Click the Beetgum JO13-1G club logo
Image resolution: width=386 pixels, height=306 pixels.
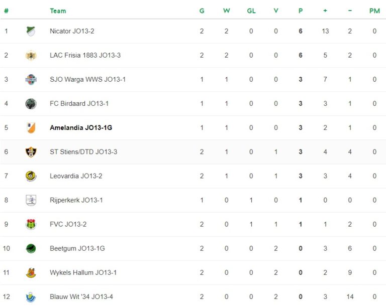(31, 248)
